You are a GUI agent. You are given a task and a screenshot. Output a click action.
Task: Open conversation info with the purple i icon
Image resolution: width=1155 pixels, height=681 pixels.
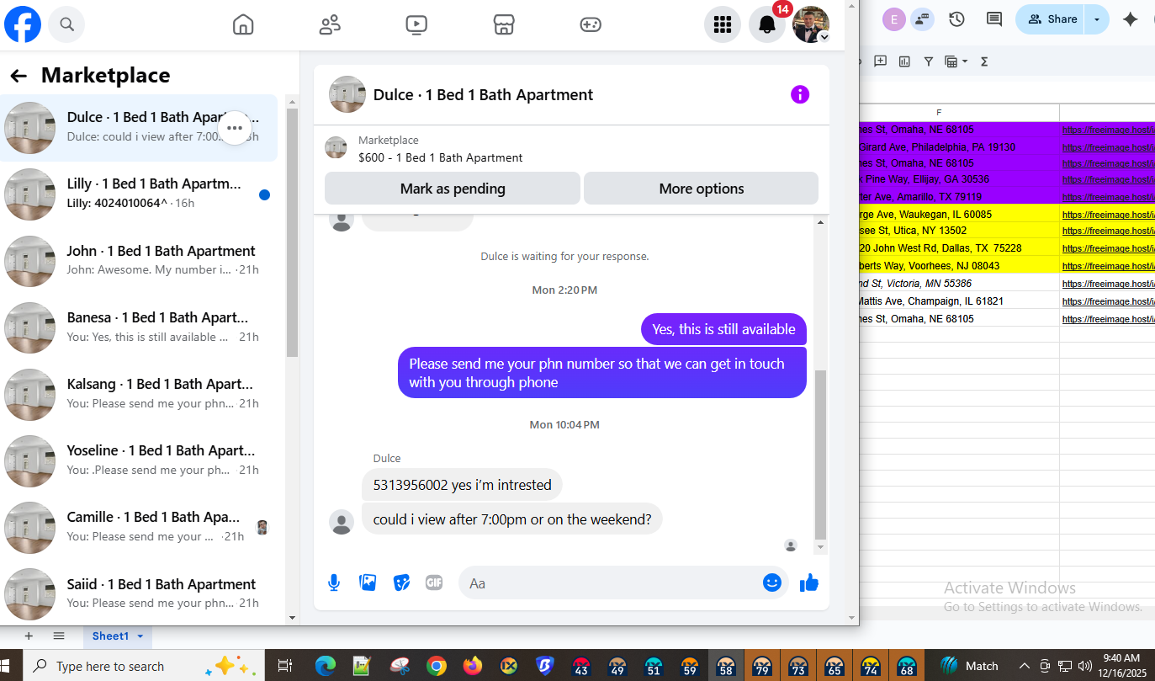(x=800, y=94)
